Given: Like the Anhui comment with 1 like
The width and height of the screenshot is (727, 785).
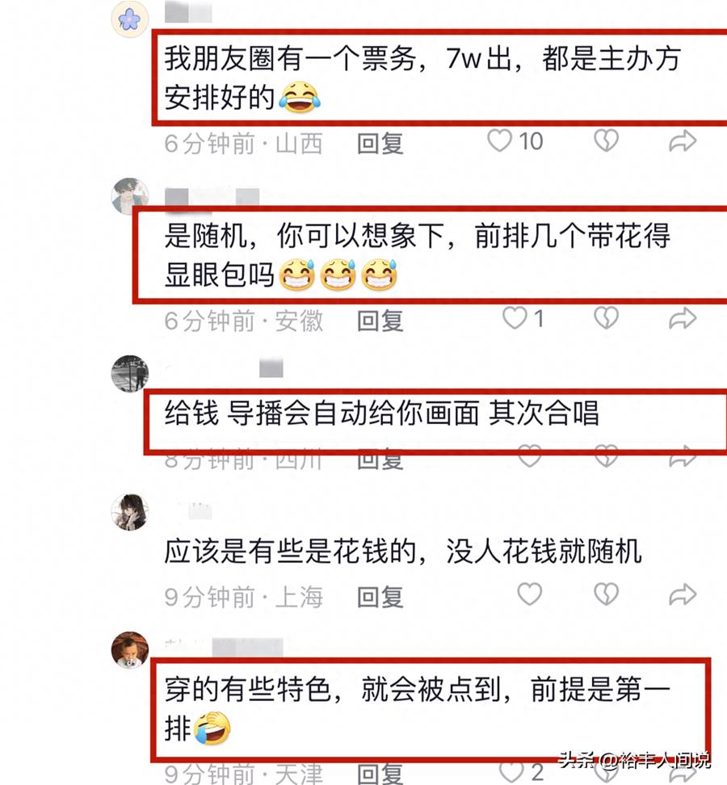Looking at the screenshot, I should point(515,318).
